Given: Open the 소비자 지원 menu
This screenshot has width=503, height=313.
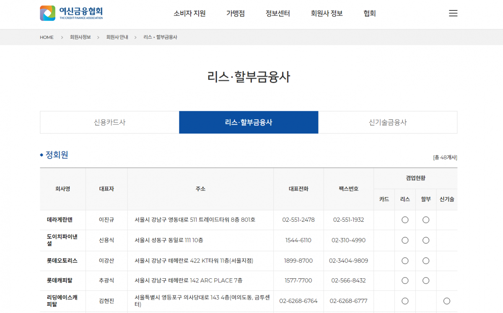Looking at the screenshot, I should 189,13.
